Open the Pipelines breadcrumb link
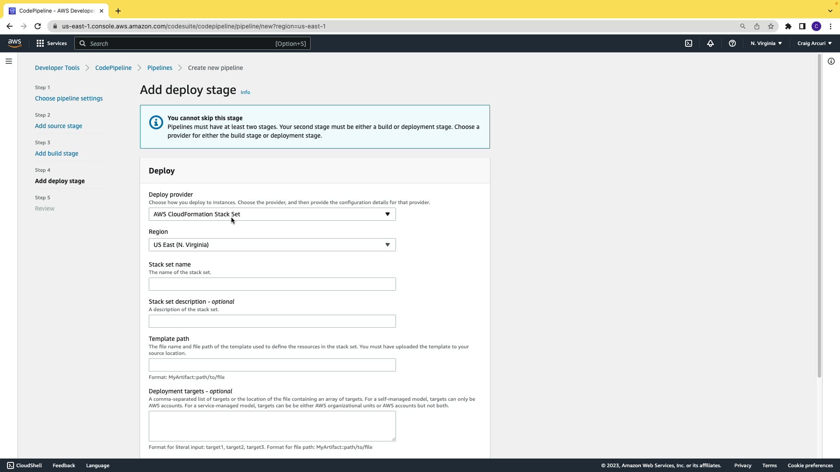The image size is (840, 472). (x=160, y=68)
